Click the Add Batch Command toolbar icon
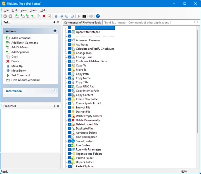 coord(22,16)
